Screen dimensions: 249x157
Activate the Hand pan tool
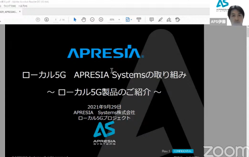pos(83,20)
